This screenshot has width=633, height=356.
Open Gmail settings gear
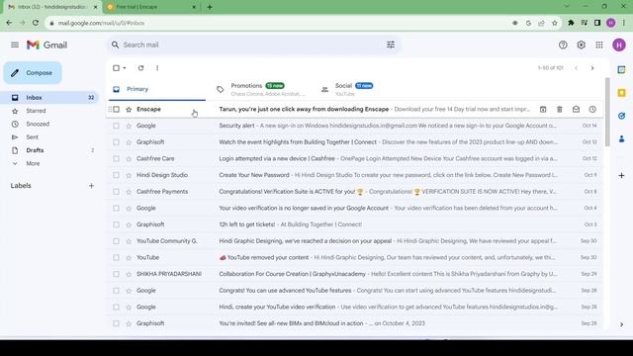581,44
